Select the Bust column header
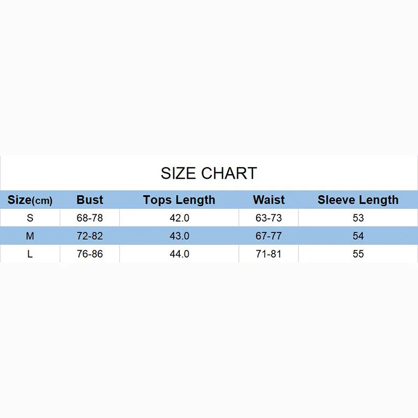The image size is (418, 418). coord(90,200)
